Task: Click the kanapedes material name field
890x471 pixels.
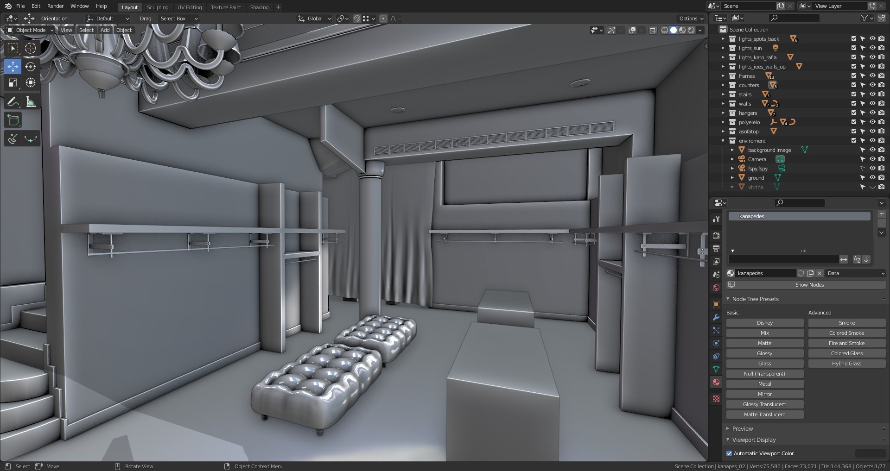Action: [765, 273]
